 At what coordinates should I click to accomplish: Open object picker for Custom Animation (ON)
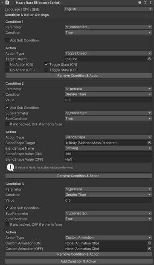[149, 243]
